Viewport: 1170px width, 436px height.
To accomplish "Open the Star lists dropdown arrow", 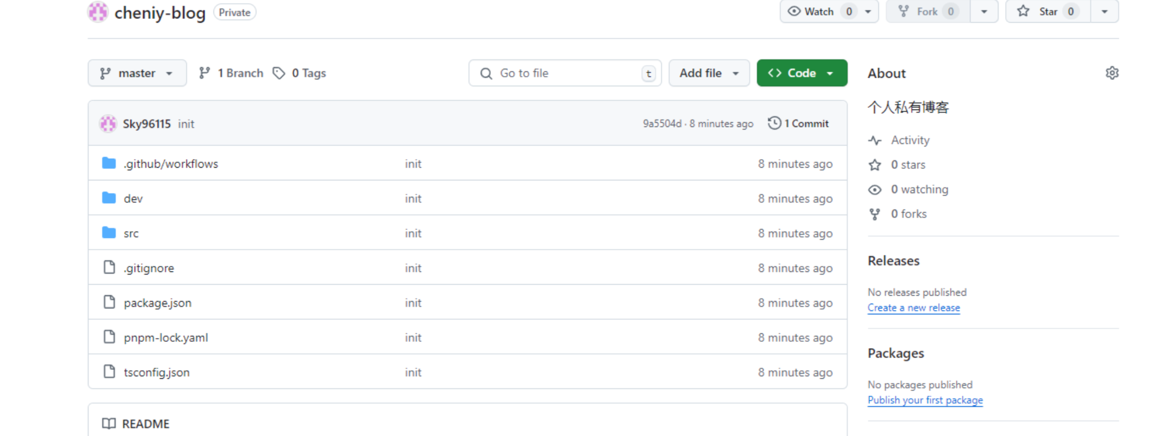I will coord(1104,12).
